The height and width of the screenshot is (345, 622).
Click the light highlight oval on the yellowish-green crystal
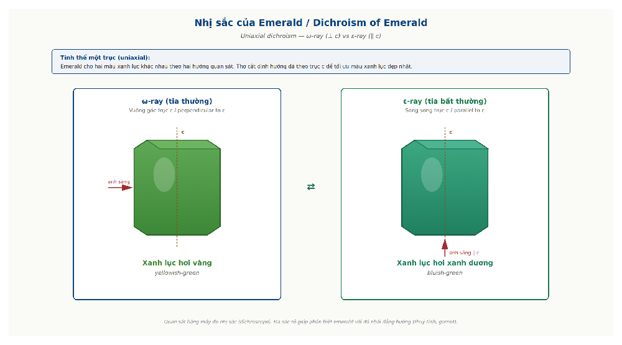(x=164, y=175)
